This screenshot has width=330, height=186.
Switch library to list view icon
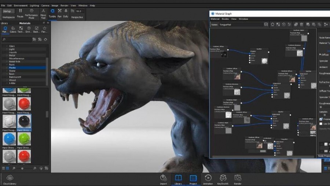[3, 168]
